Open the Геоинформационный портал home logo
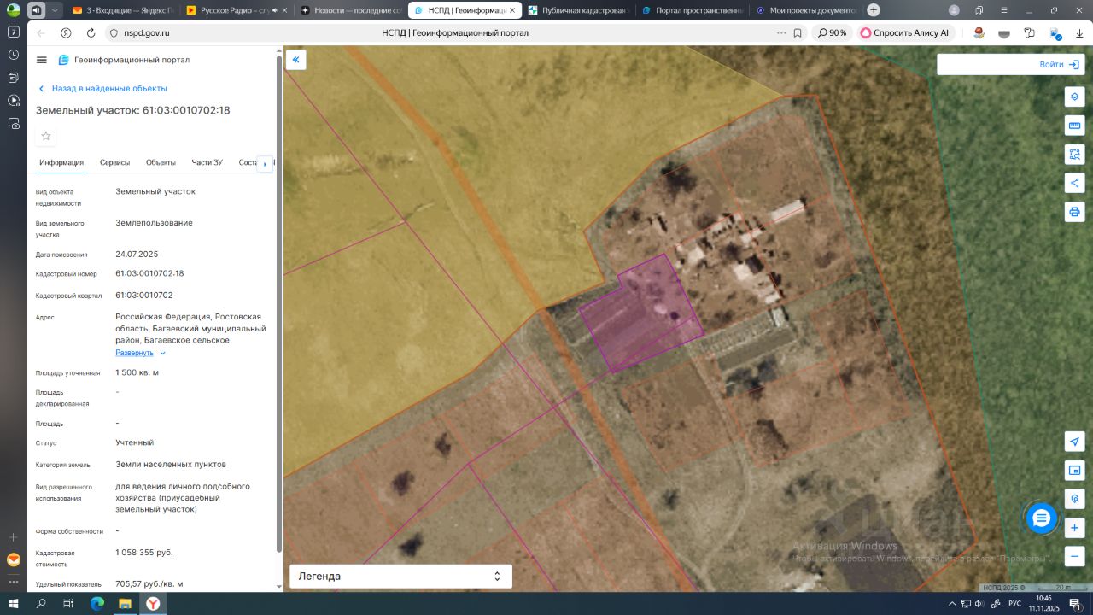 tap(124, 60)
